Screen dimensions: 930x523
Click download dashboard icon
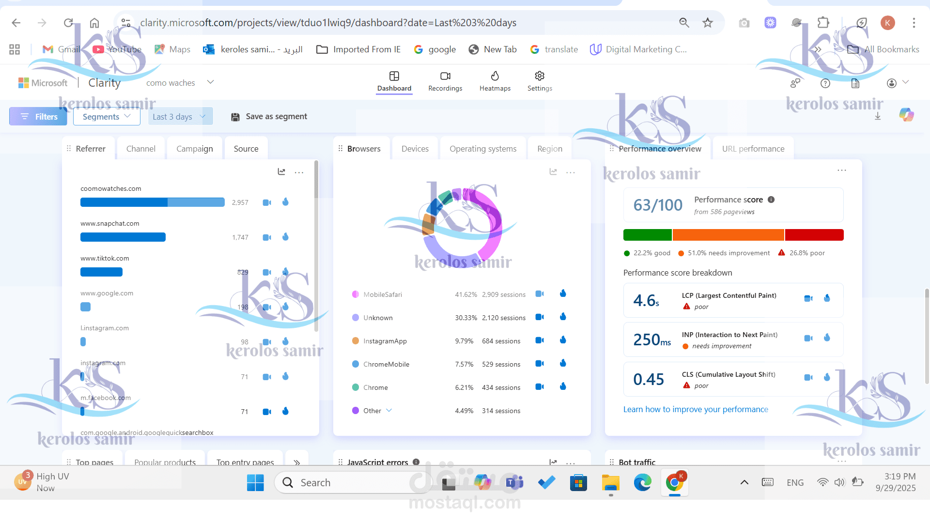pyautogui.click(x=878, y=116)
